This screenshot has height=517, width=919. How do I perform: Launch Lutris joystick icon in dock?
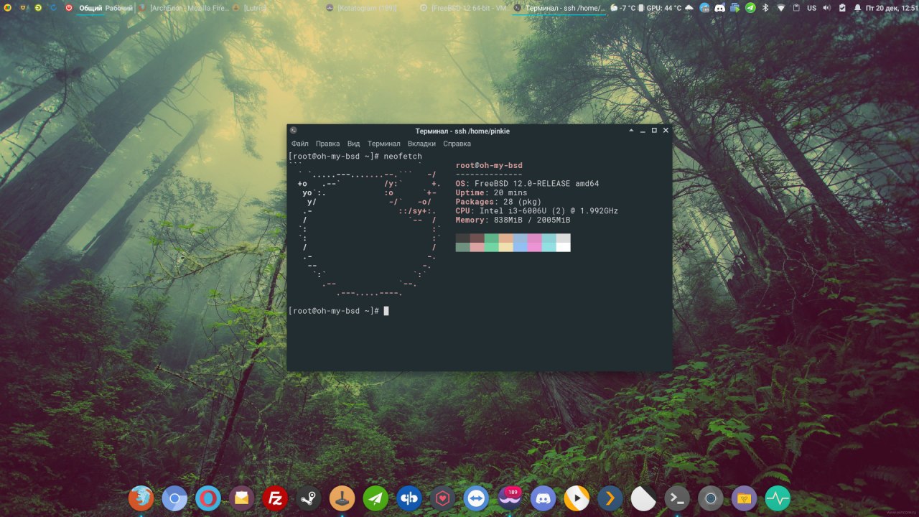tap(342, 498)
